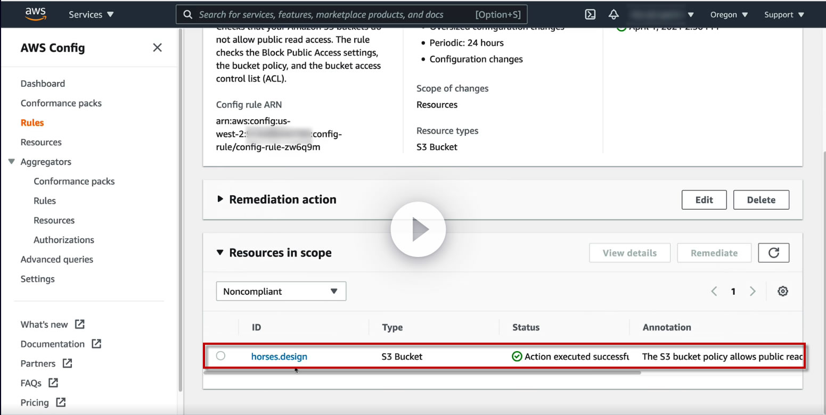Go to next results page
Screen dimensions: 826x415
coord(753,291)
